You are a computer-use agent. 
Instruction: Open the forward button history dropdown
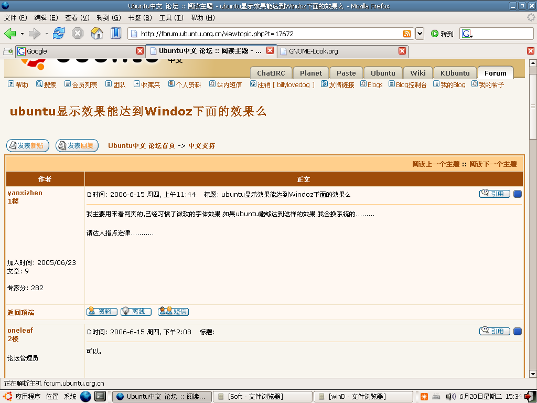(x=47, y=34)
